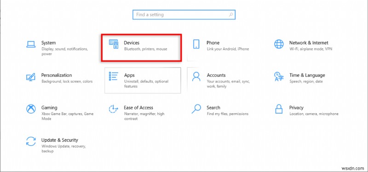Open the Accounts heading
The image size is (368, 172).
pos(216,75)
